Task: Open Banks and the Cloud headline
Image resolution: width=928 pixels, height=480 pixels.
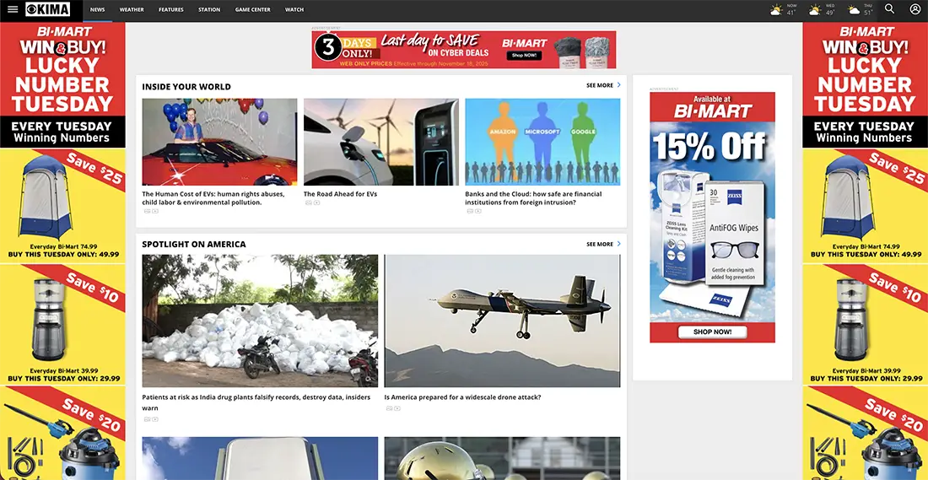Action: [x=533, y=198]
